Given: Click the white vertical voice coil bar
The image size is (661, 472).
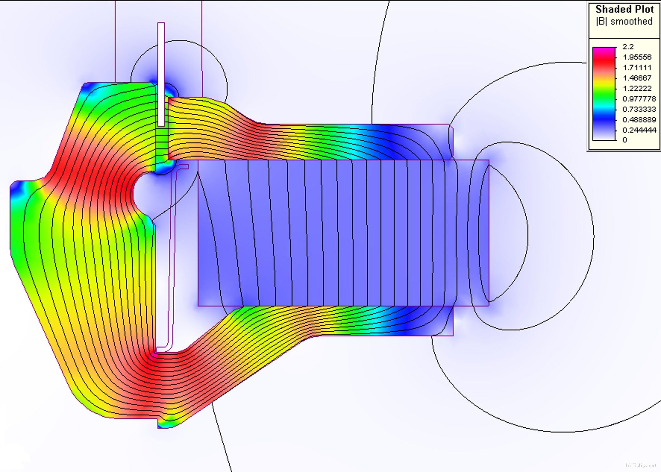Looking at the screenshot, I should 161,74.
